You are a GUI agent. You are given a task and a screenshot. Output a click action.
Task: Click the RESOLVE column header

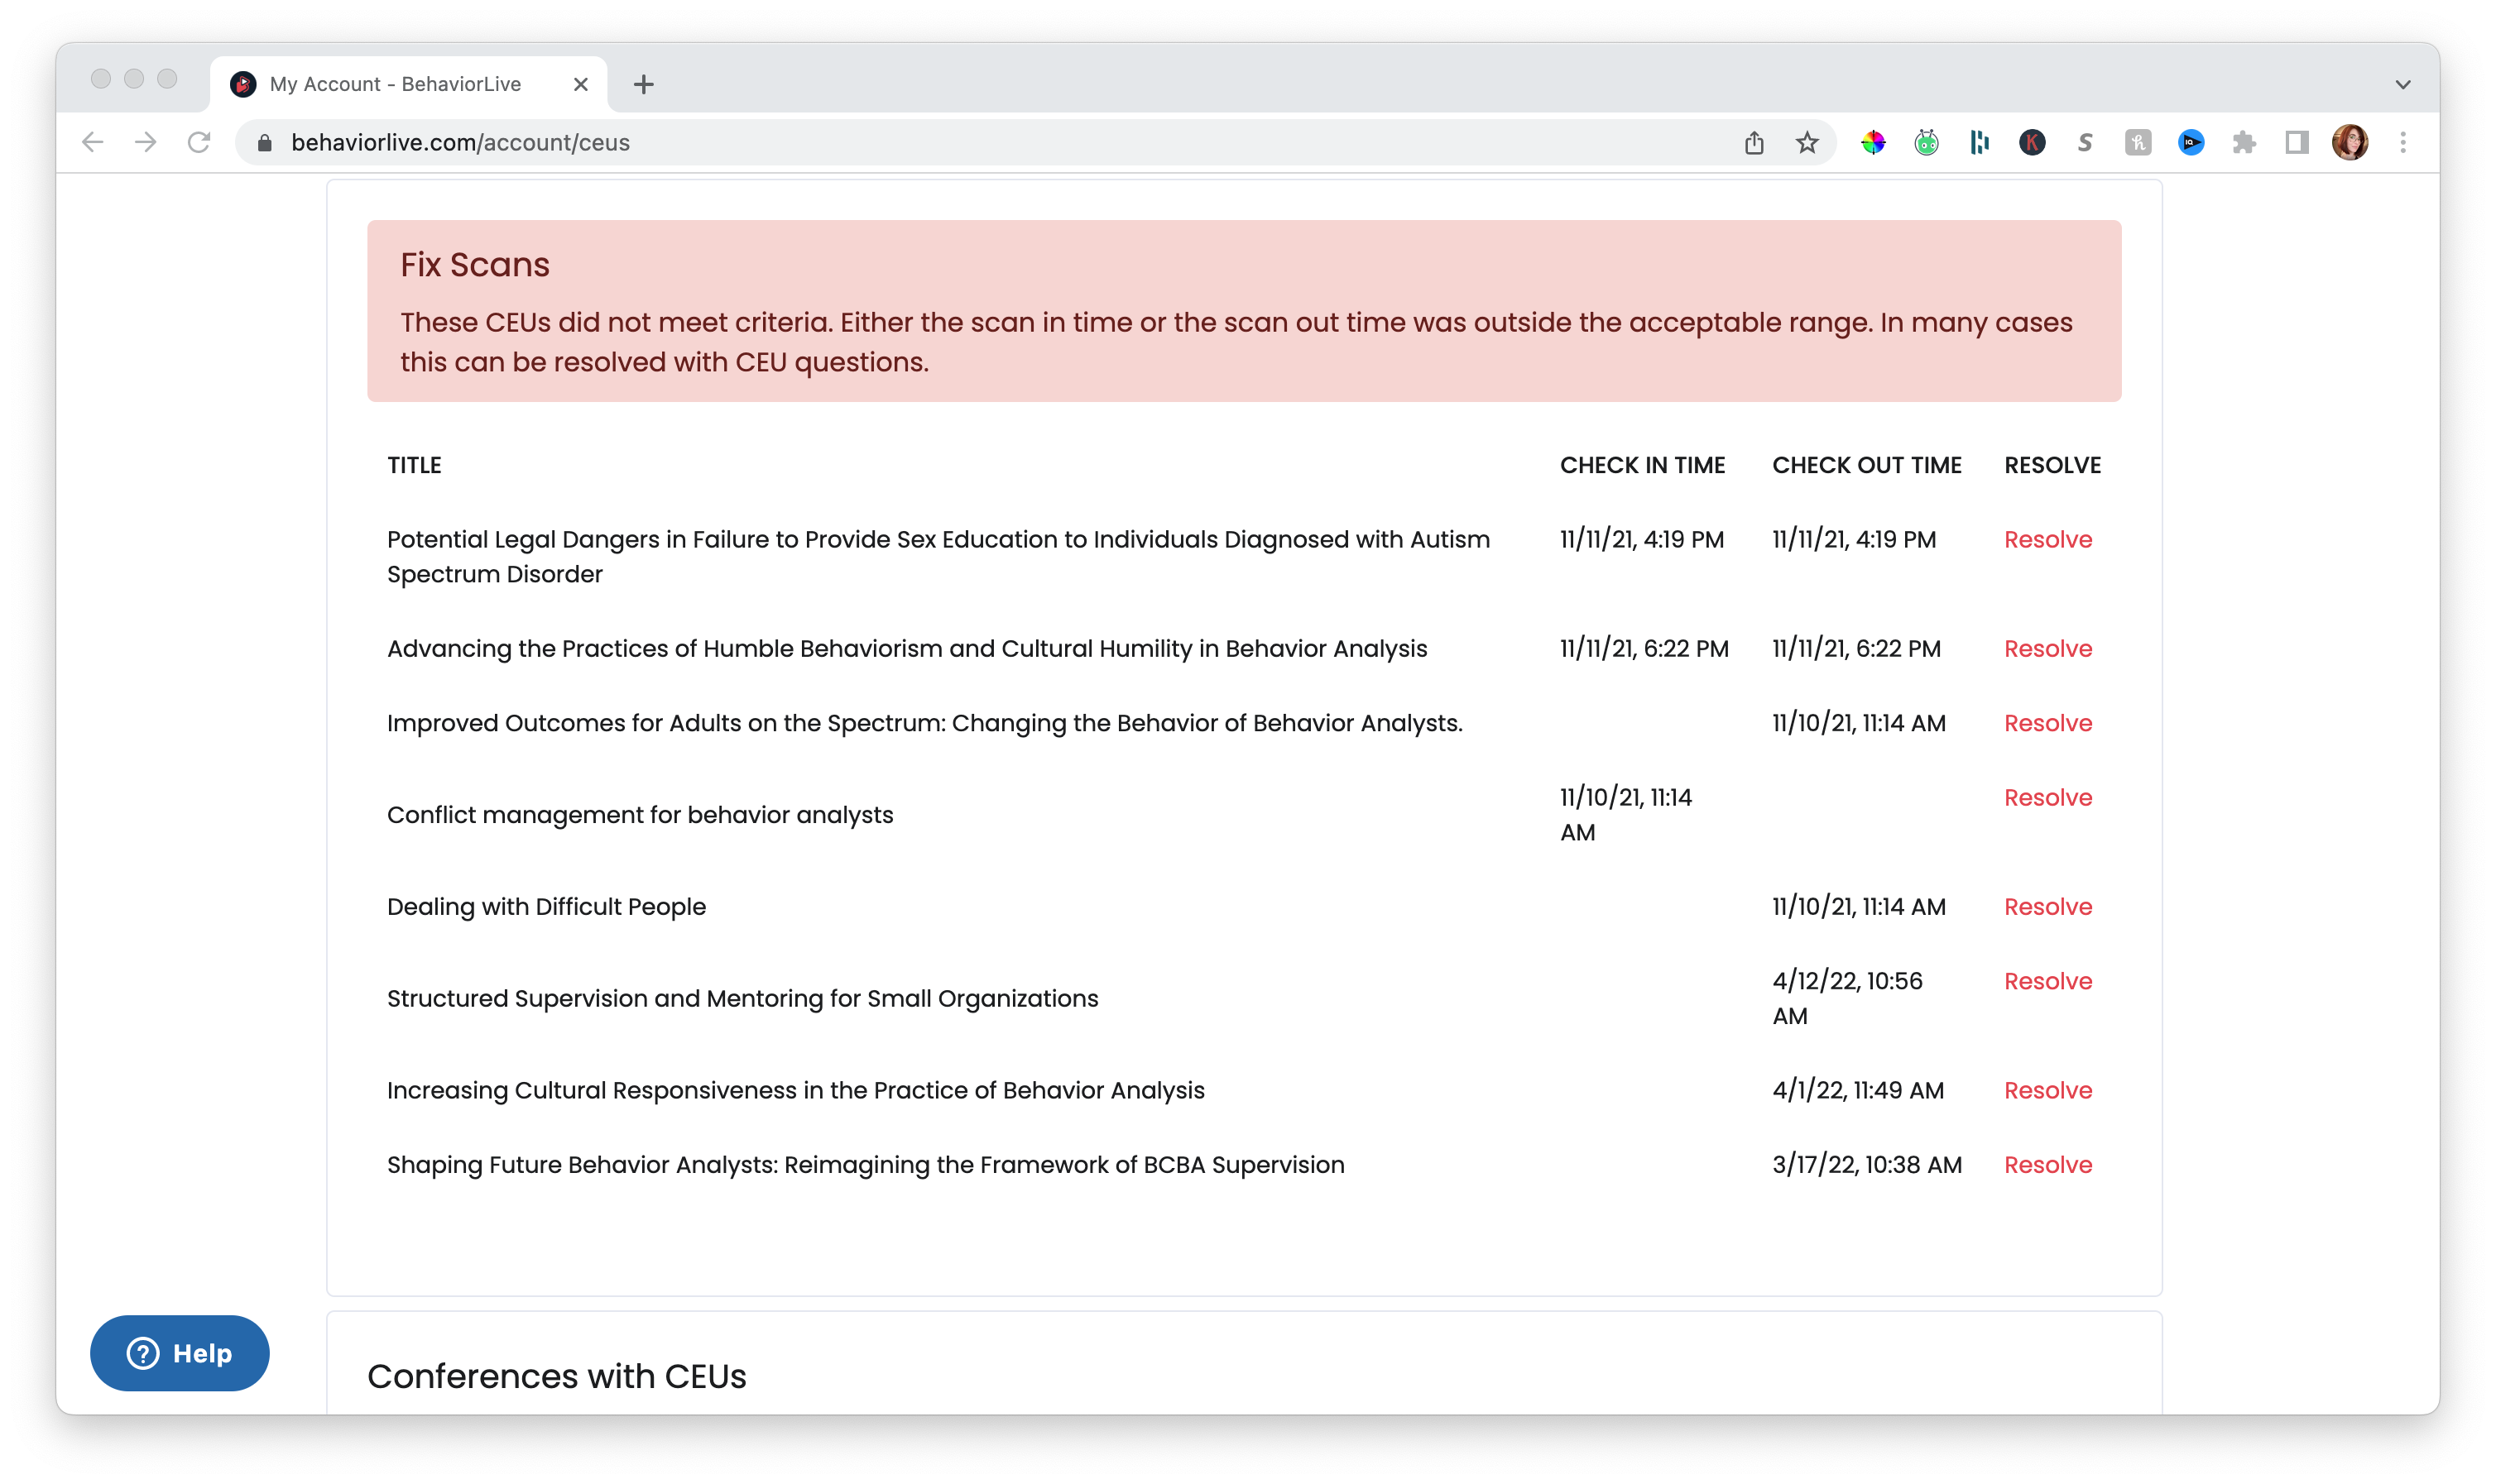(x=2052, y=465)
